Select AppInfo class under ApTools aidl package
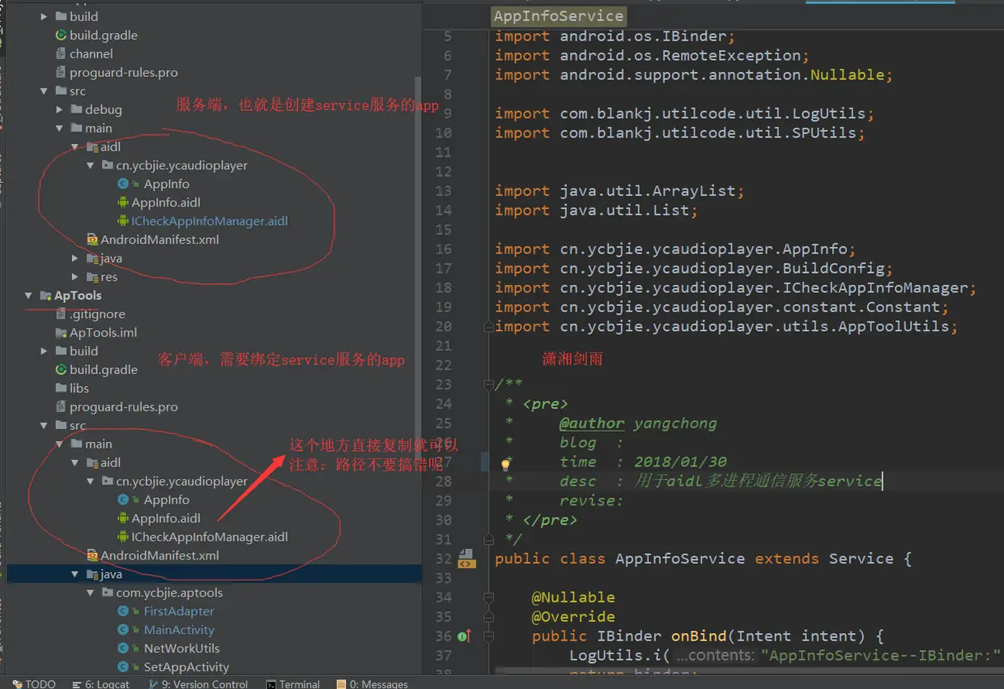The width and height of the screenshot is (1004, 689). [167, 500]
